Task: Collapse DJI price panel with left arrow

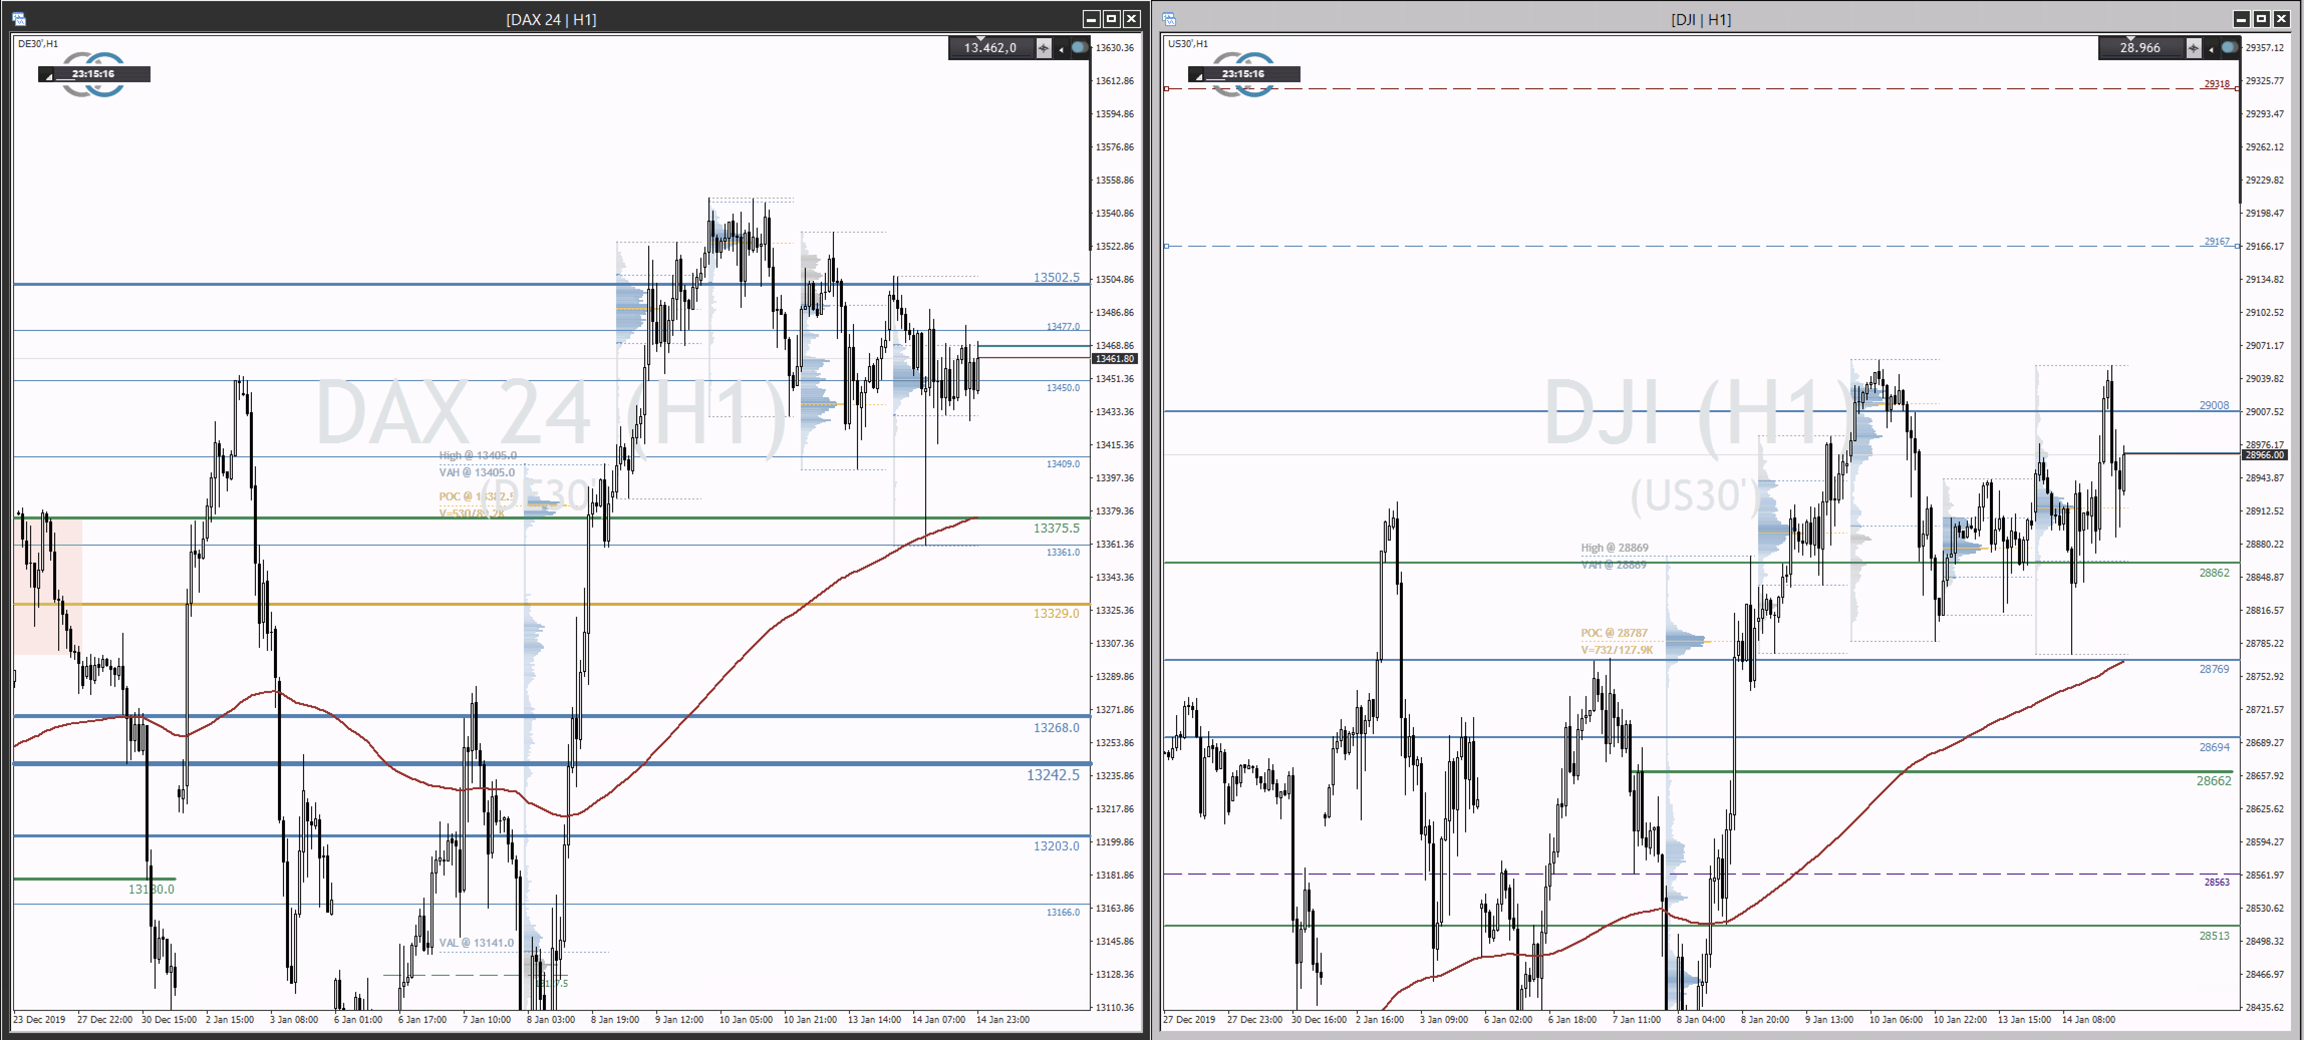Action: coord(2211,49)
